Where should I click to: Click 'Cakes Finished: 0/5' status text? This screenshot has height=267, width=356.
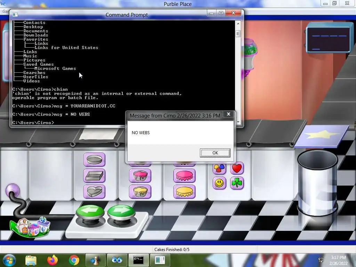(172, 250)
